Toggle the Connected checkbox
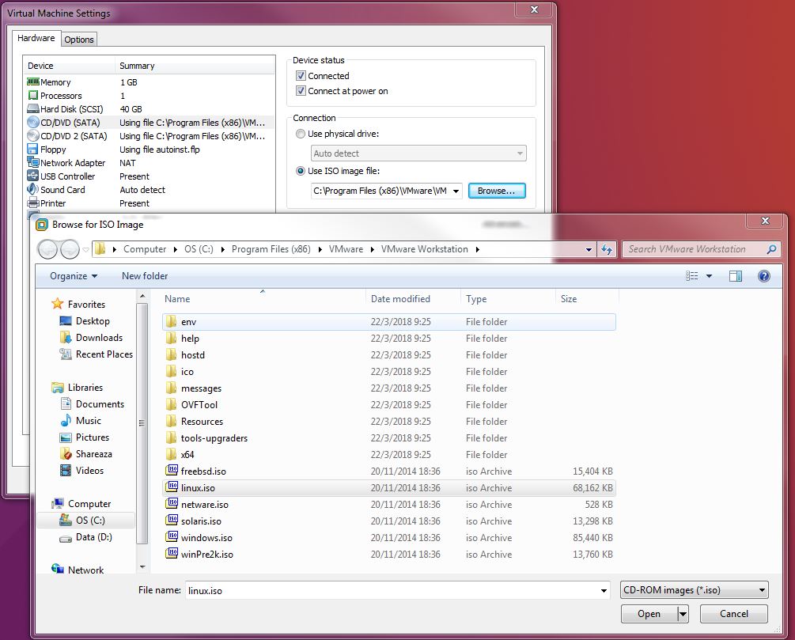The width and height of the screenshot is (795, 640). [x=301, y=76]
